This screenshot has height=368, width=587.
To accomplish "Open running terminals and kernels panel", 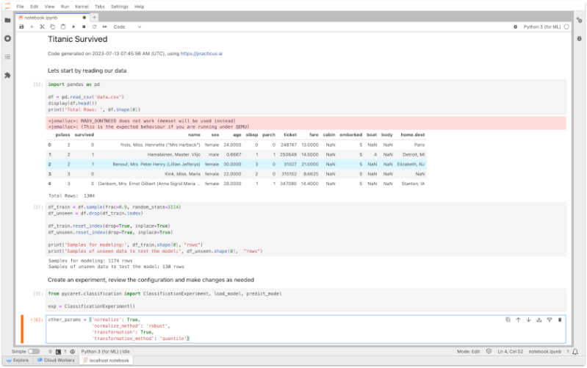I will [x=7, y=38].
